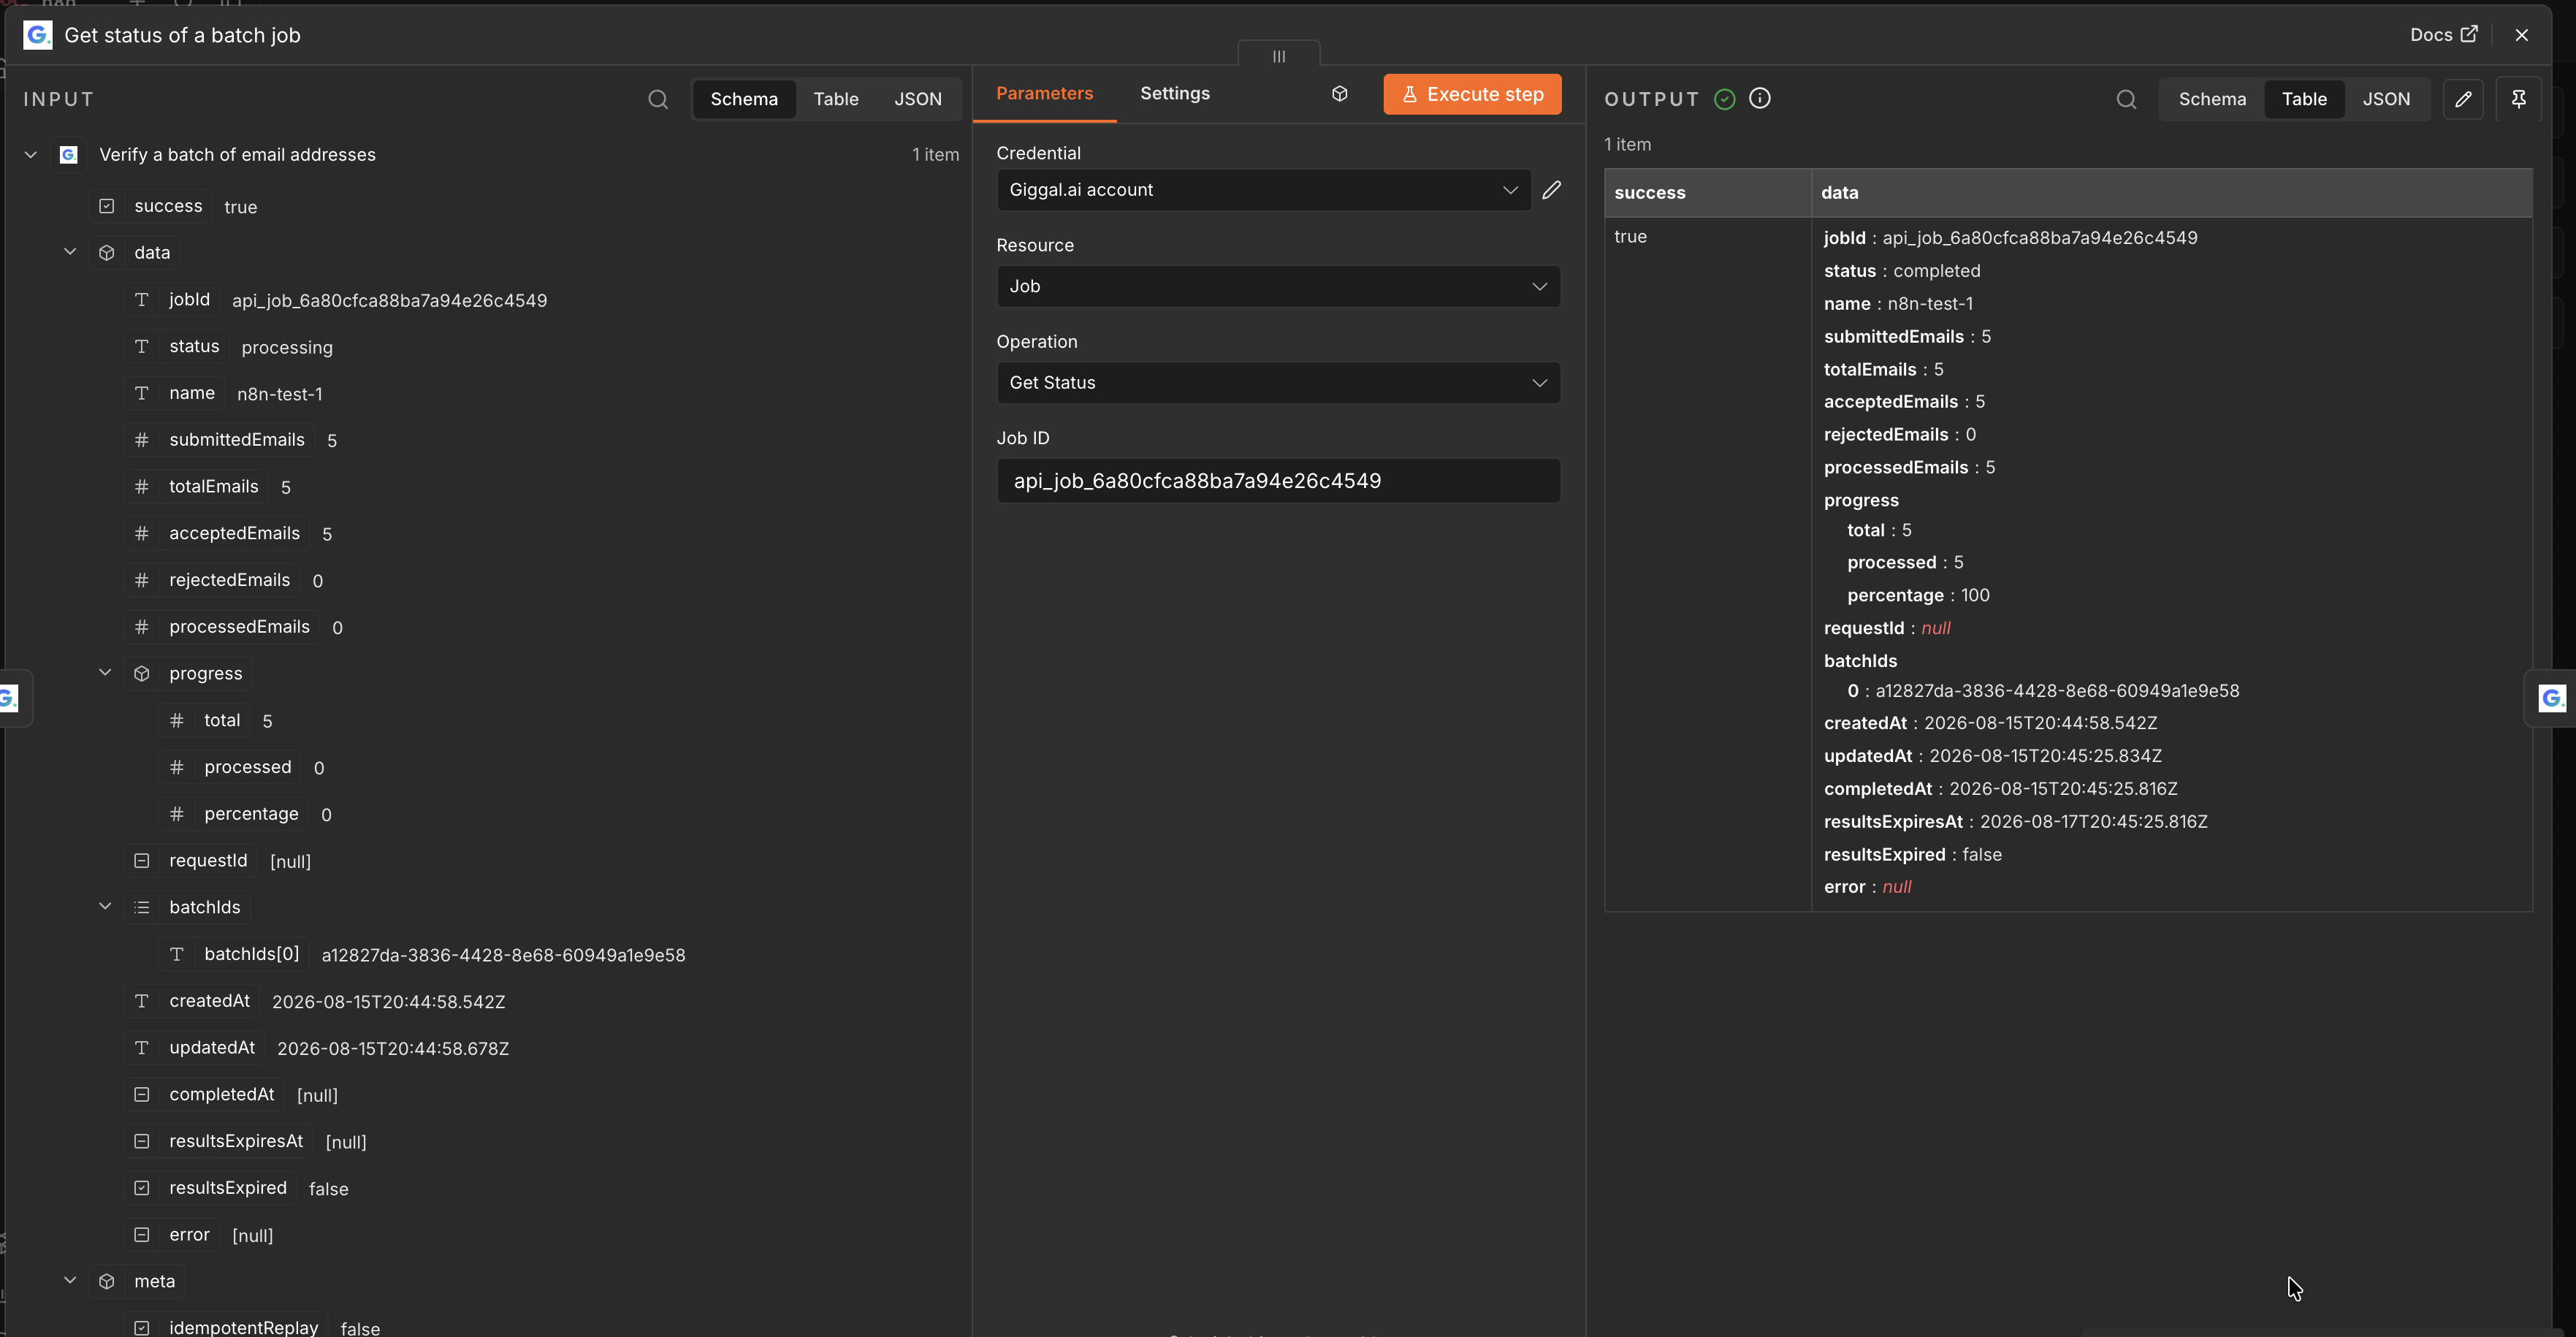Collapse the Verify a batch of email addresses node
Image resolution: width=2576 pixels, height=1337 pixels.
31,155
